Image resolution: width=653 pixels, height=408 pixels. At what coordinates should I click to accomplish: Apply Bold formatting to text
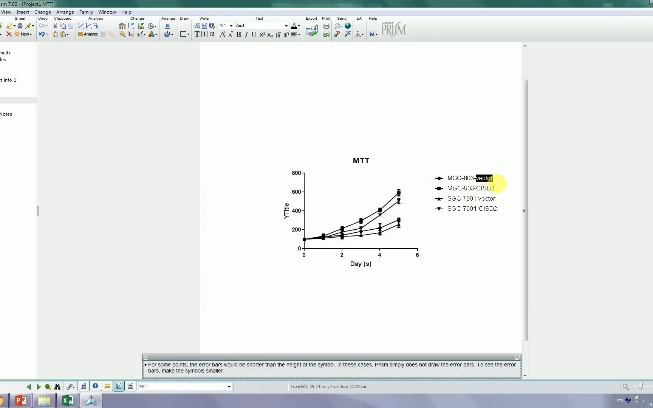click(x=238, y=34)
